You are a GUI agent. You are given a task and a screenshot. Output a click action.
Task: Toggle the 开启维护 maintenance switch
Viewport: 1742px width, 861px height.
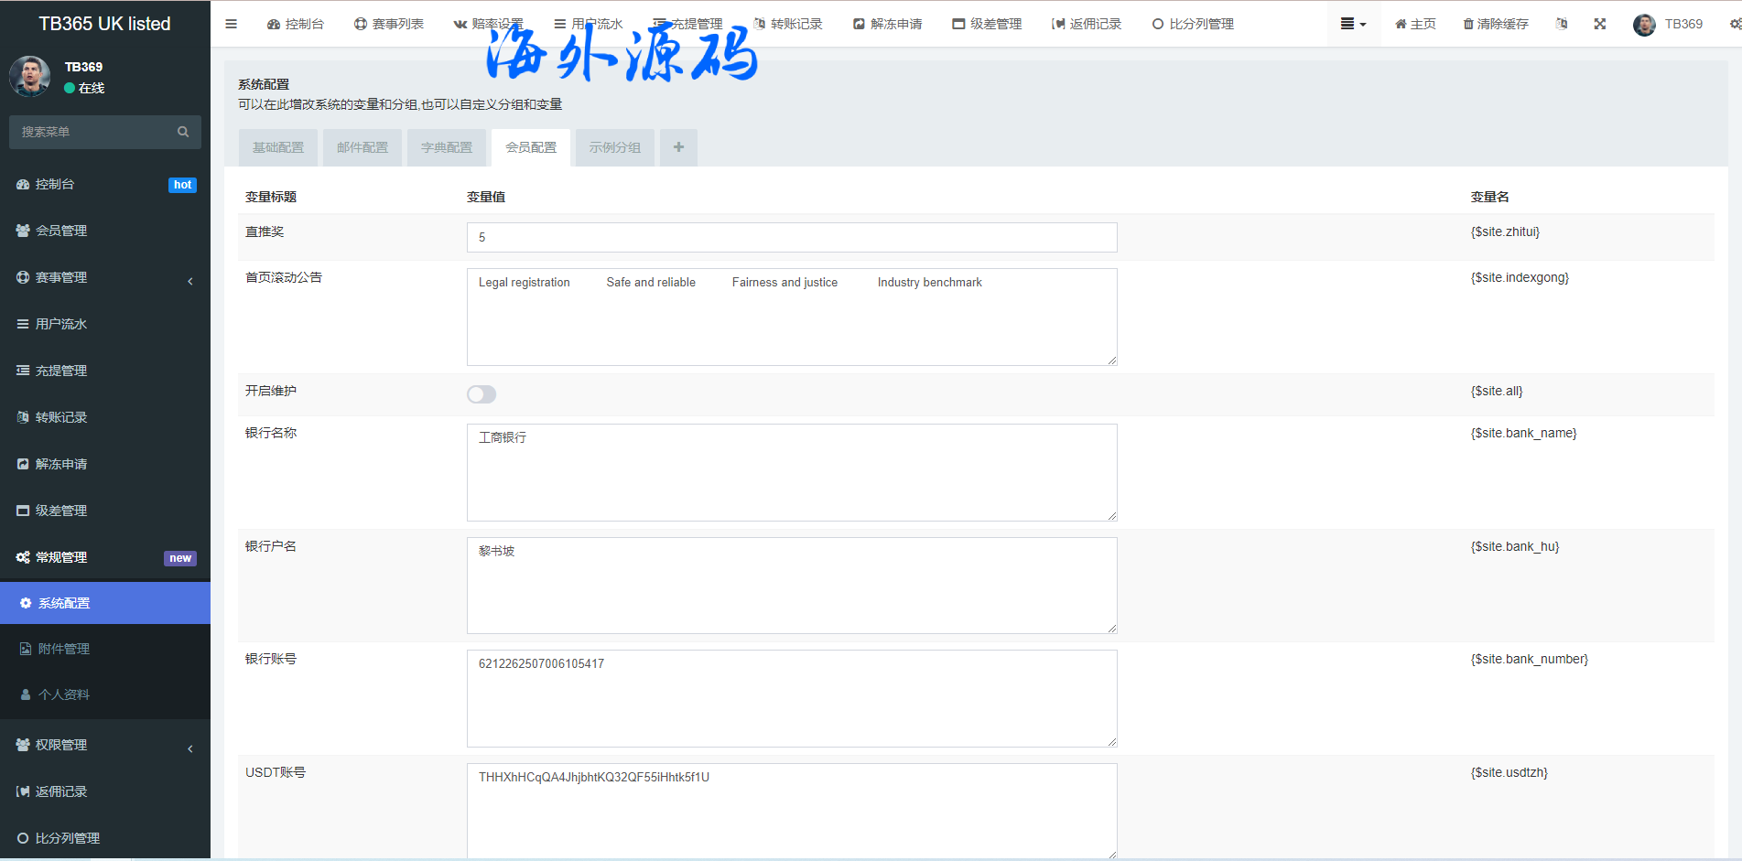tap(481, 394)
